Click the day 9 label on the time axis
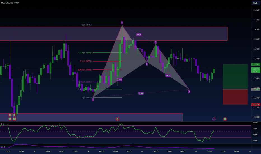Viewport: 261px width, 154px height. pos(88,152)
